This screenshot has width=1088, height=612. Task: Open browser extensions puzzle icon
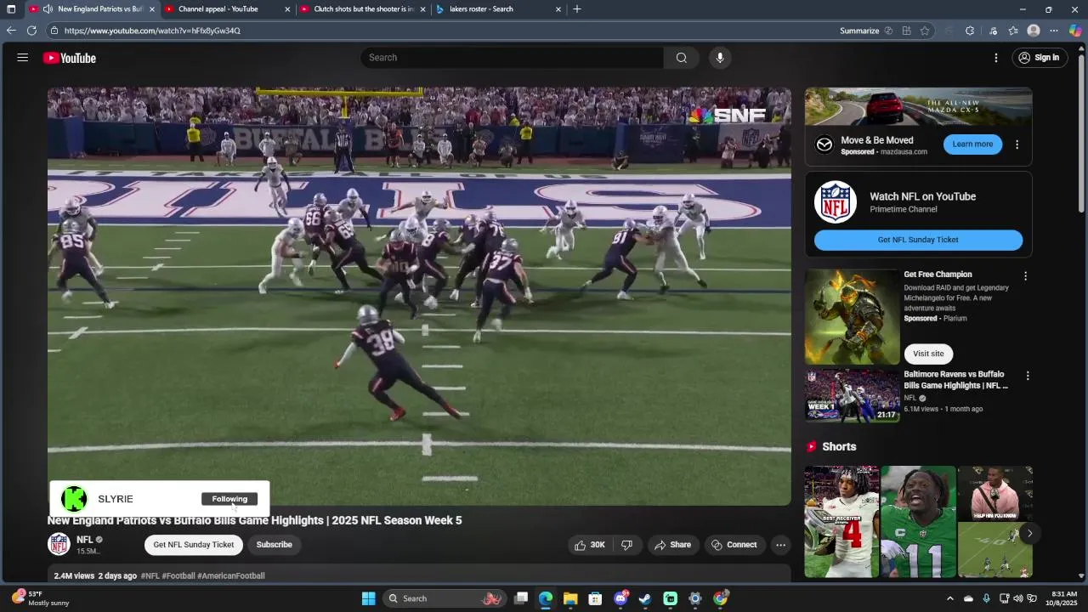[x=970, y=31]
